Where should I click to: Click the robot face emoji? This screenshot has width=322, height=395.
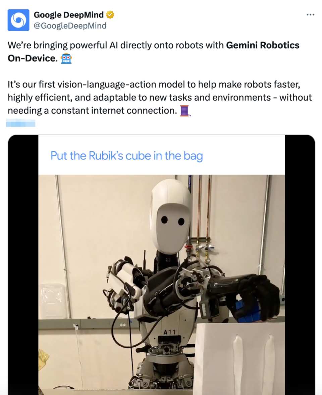click(66, 58)
